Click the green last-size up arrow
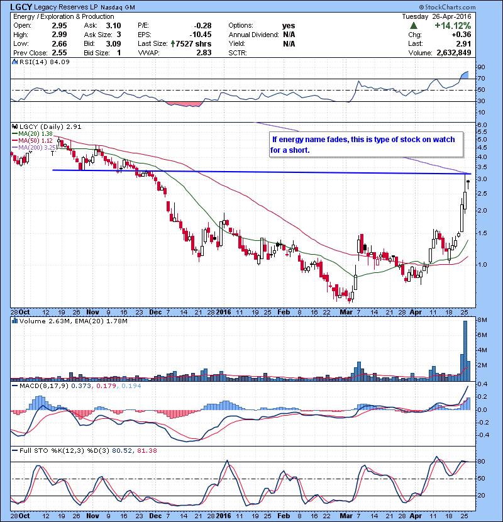Image resolution: width=503 pixels, height=522 pixels. point(173,43)
